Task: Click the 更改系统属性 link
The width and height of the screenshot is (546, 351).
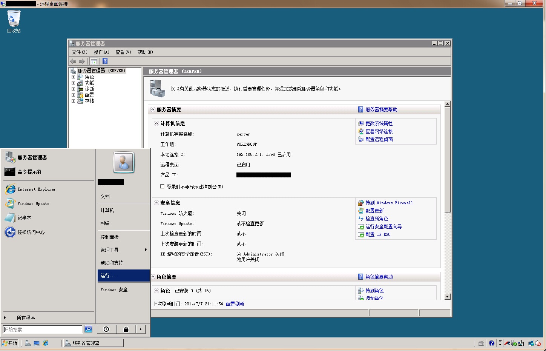Action: [x=379, y=123]
